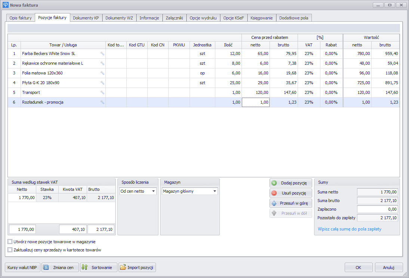Click the edit wrench icon for Transport row
The height and width of the screenshot is (278, 409).
click(x=102, y=92)
